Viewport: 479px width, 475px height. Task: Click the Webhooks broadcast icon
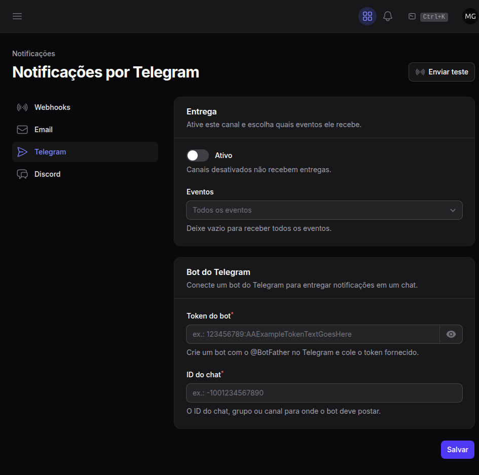(x=22, y=107)
